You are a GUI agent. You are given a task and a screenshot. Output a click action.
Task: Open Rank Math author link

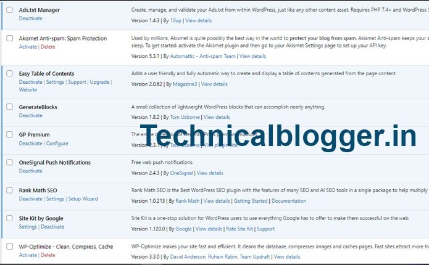click(x=188, y=201)
